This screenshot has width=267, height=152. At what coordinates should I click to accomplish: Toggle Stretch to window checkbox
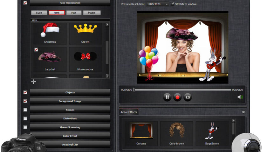[173, 4]
